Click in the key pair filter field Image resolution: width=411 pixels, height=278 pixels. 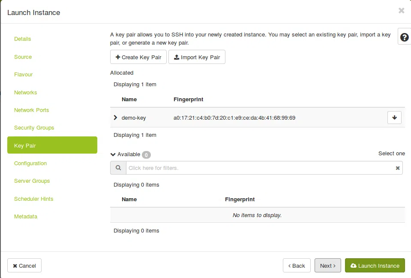point(259,168)
